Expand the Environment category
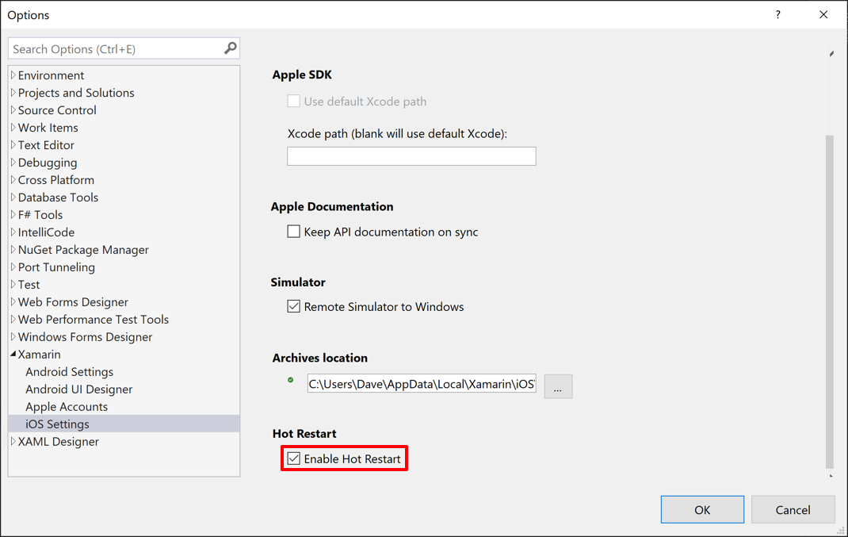Viewport: 848px width, 537px height. coord(13,75)
